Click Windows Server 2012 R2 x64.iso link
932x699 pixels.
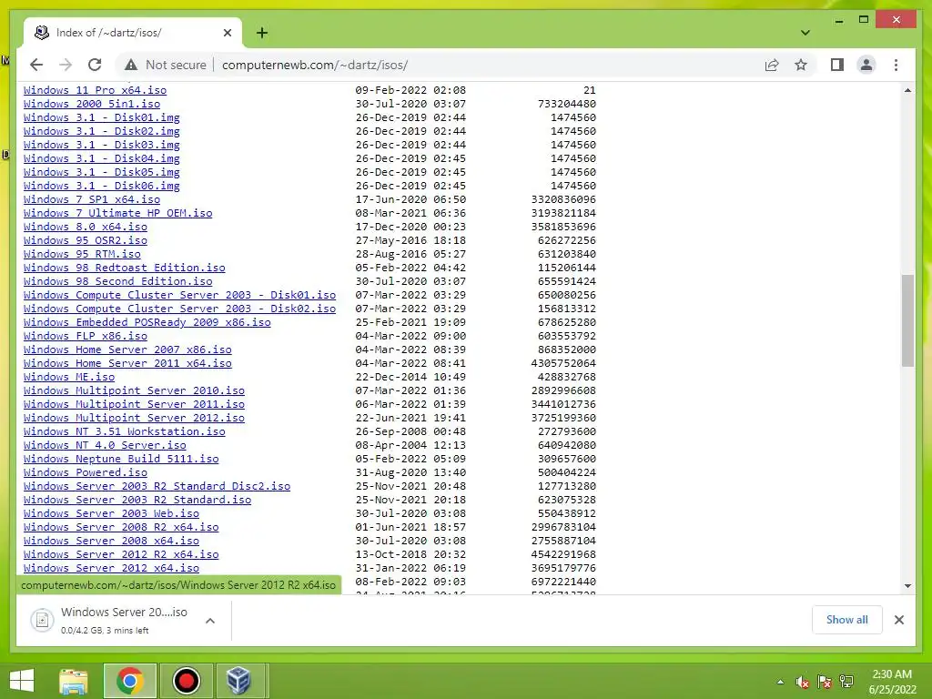coord(121,555)
